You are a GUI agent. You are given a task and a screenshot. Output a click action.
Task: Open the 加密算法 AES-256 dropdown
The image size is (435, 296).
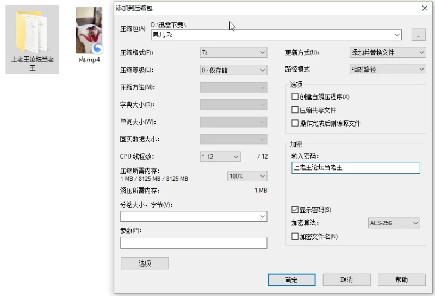(394, 223)
